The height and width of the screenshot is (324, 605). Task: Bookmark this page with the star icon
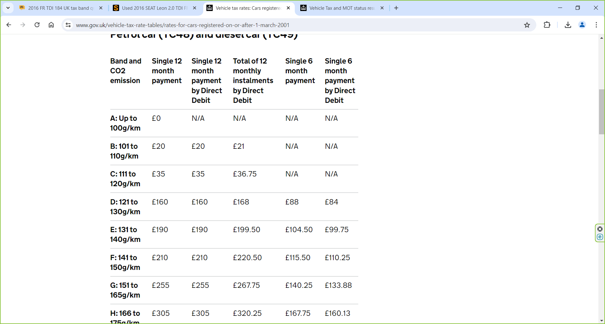pyautogui.click(x=527, y=25)
